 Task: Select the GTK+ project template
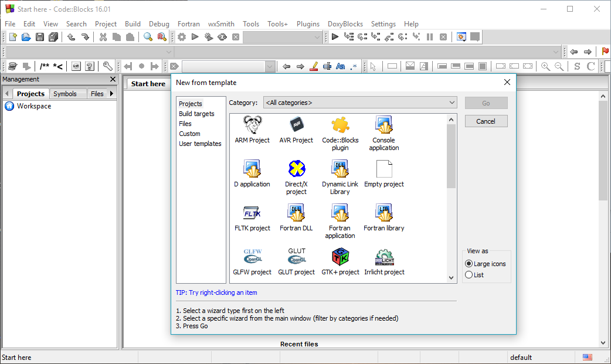pos(340,262)
